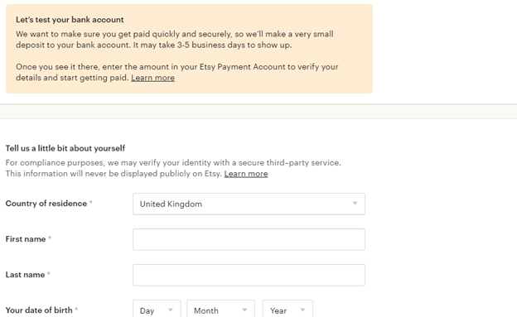Click the Let's test your bank account heading
Screen dimensions: 517x317
tap(70, 20)
